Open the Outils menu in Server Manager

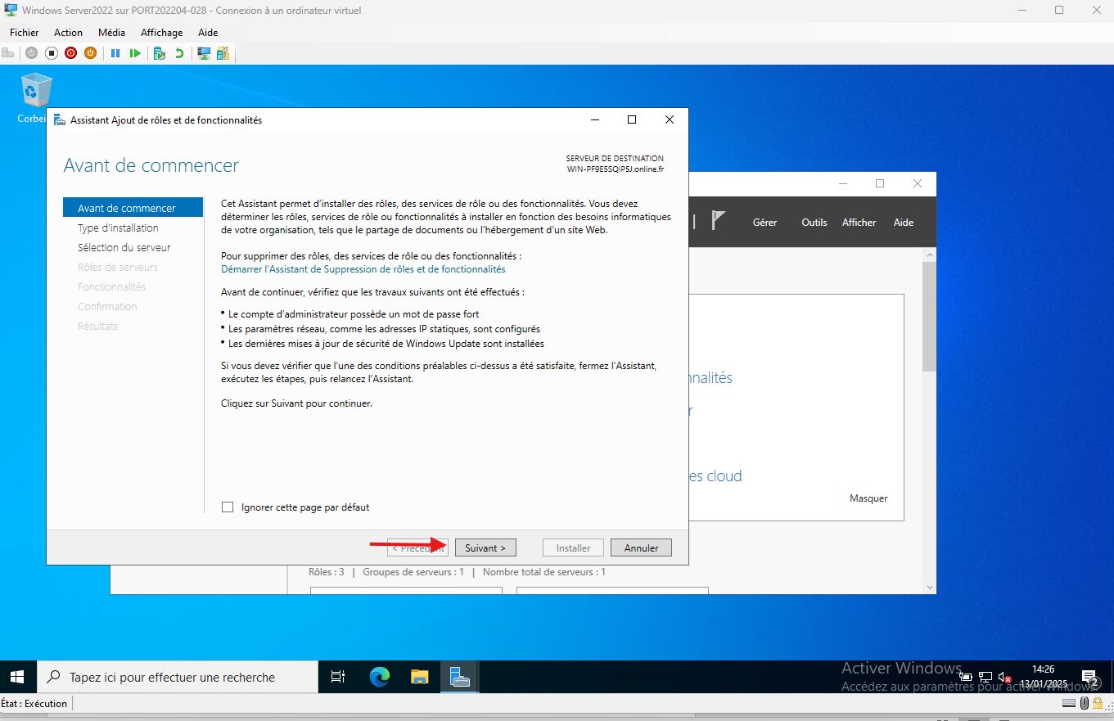click(814, 223)
